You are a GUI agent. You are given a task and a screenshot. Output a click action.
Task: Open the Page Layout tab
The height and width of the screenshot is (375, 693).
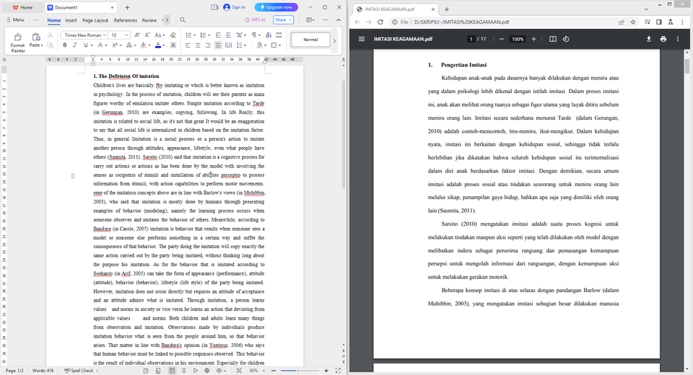(x=95, y=20)
